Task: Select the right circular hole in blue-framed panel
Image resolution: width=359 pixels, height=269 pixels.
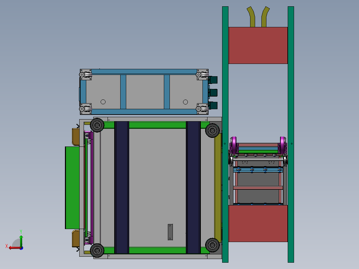Action: coord(185,102)
